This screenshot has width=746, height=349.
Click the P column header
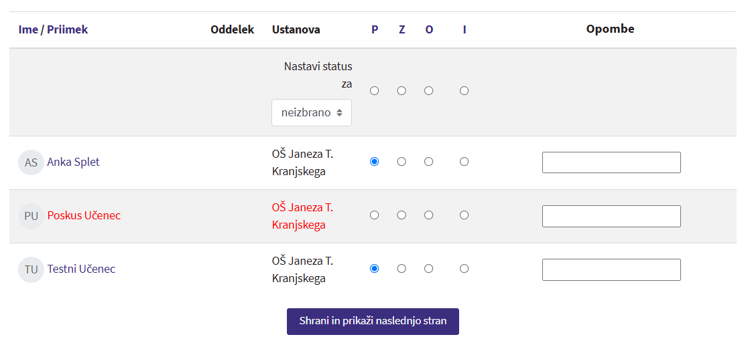375,29
